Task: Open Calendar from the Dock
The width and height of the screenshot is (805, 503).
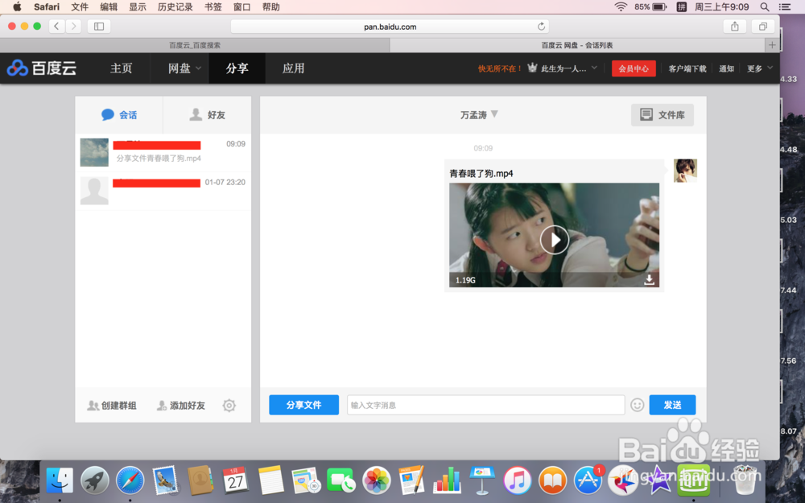Action: tap(236, 480)
